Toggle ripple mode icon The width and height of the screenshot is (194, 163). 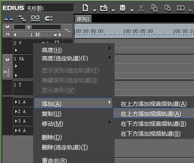[35, 19]
